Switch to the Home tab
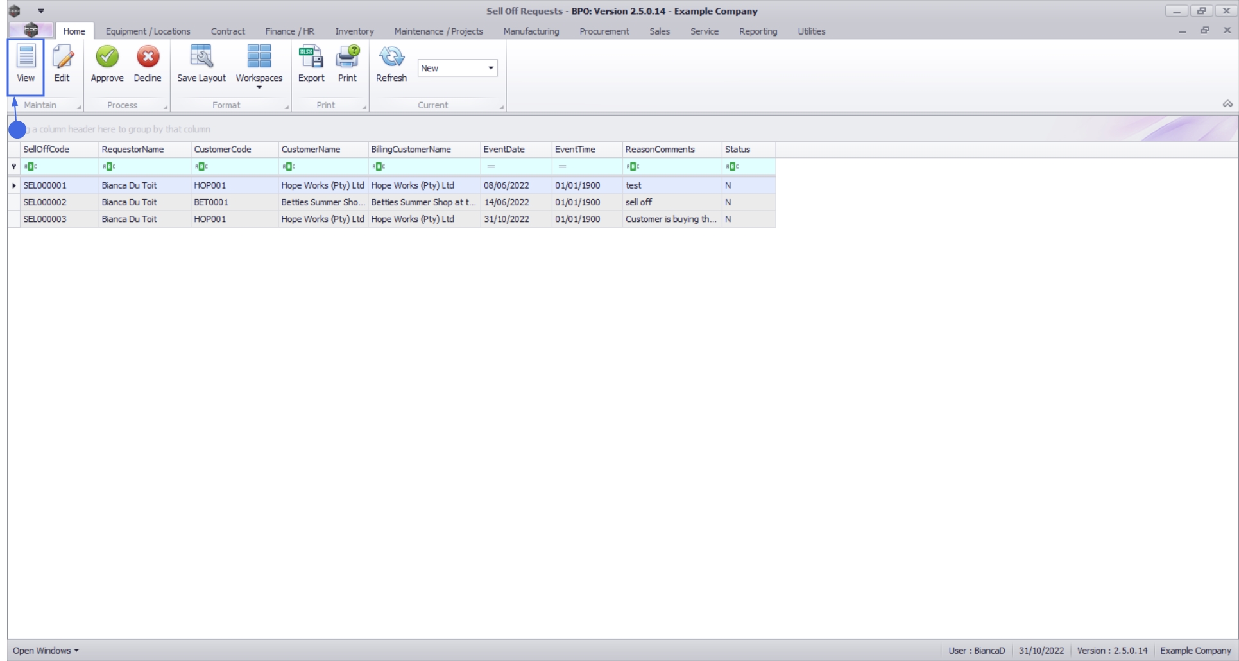1239x661 pixels. point(74,31)
